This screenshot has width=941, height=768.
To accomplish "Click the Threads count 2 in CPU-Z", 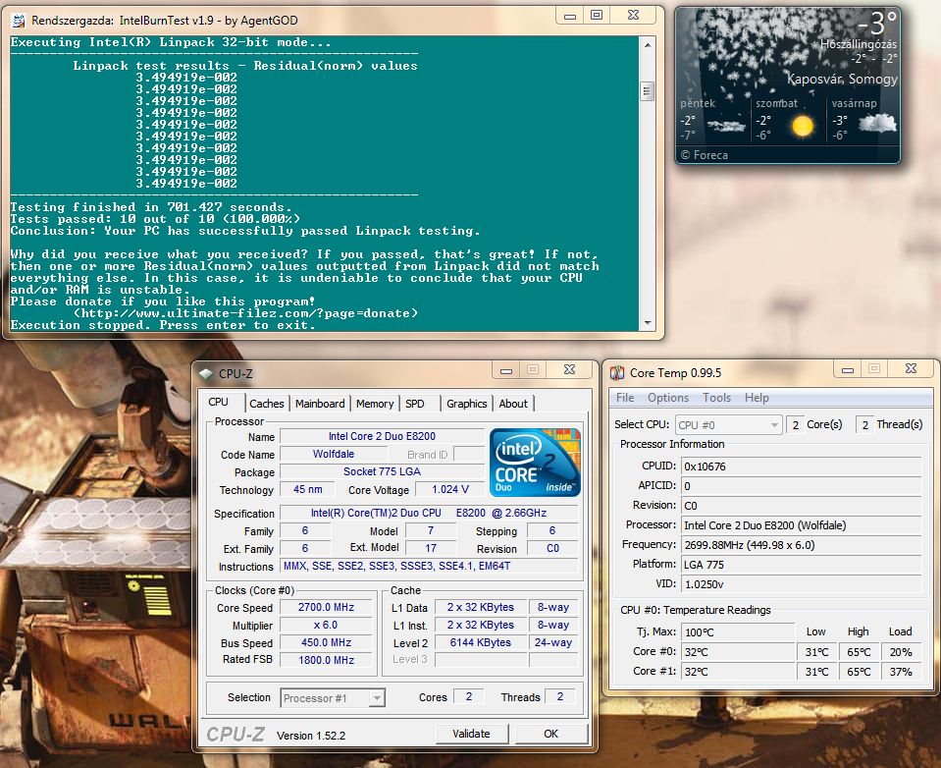I will click(x=560, y=696).
